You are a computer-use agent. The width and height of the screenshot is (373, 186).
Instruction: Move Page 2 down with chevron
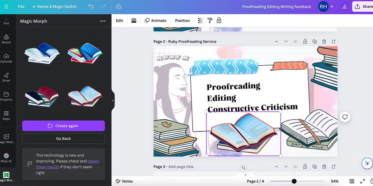pos(286,41)
